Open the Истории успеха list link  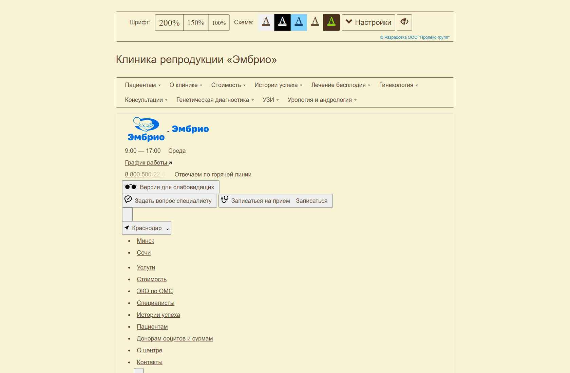pyautogui.click(x=158, y=315)
